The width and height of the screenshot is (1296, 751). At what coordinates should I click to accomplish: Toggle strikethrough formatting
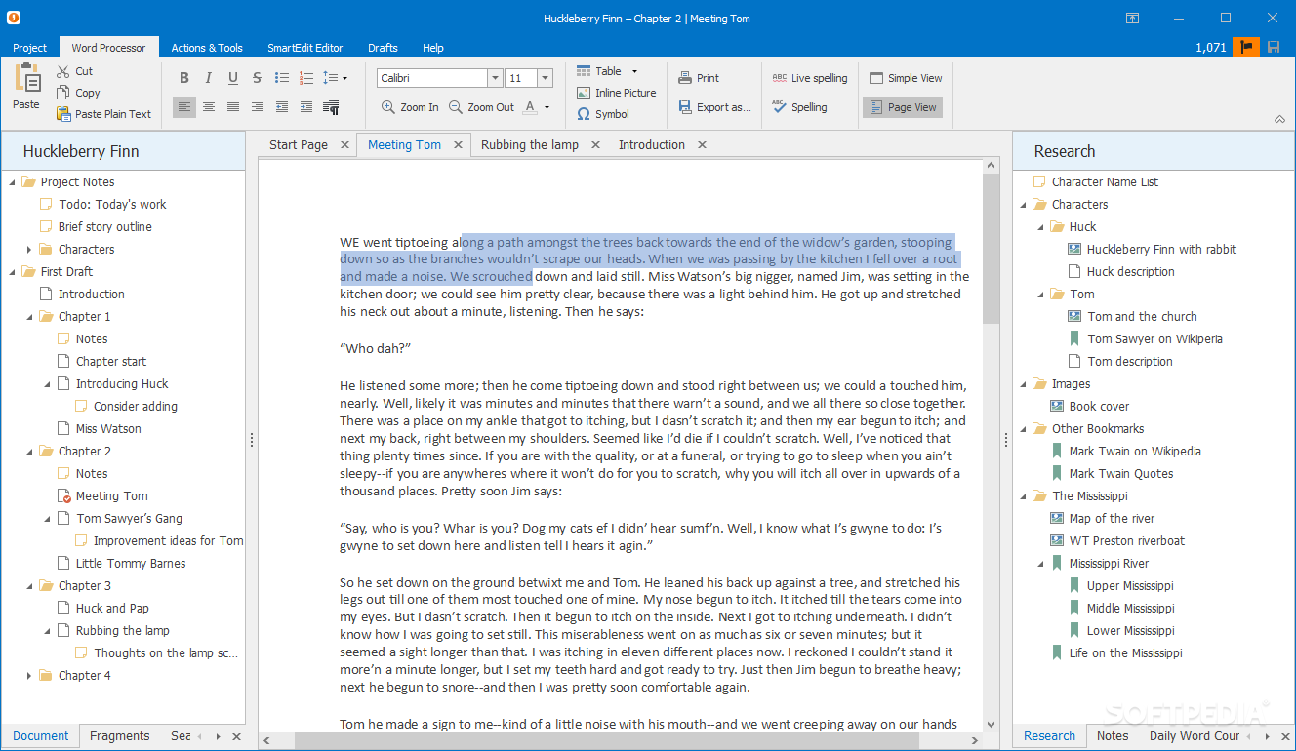coord(257,78)
